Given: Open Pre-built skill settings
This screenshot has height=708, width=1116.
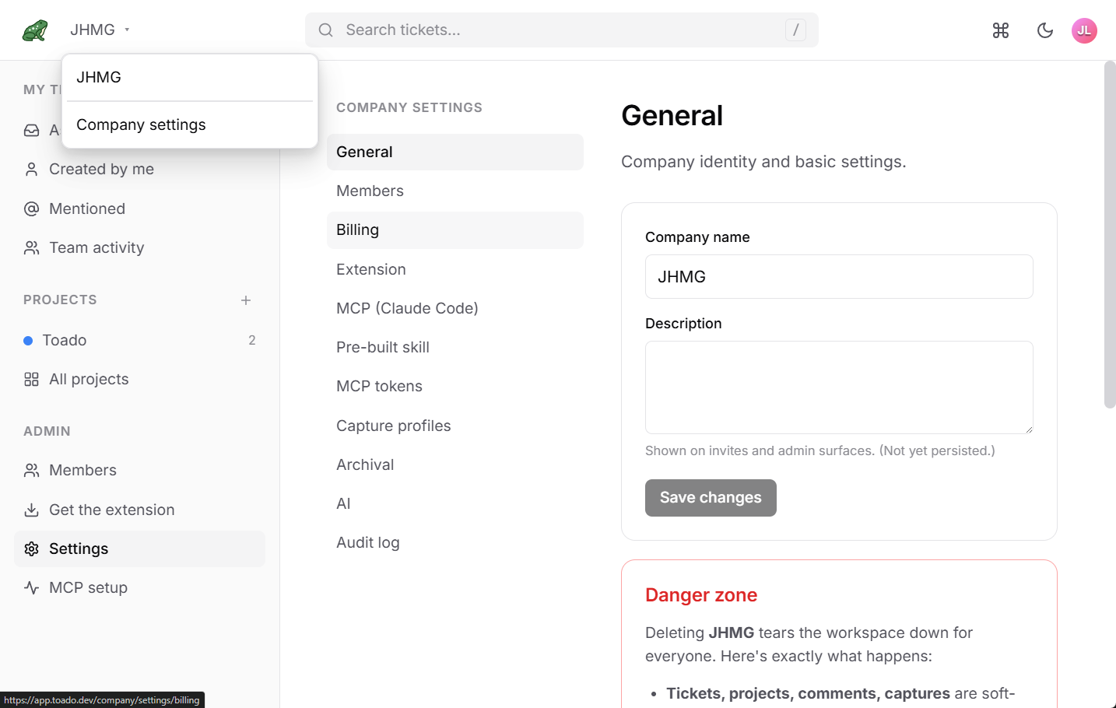Looking at the screenshot, I should pyautogui.click(x=455, y=347).
